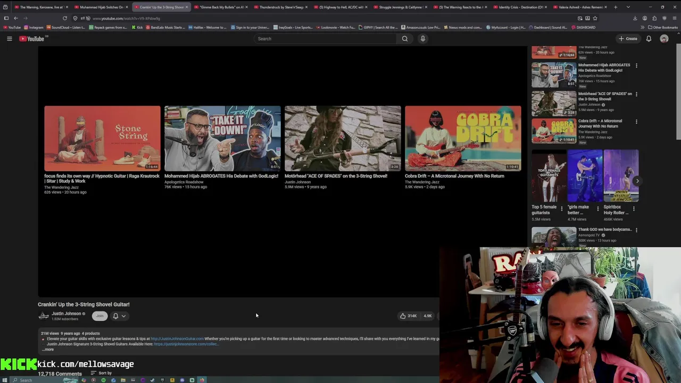Viewport: 681px width, 383px height.
Task: Play the 'Stone String' end-screen video
Action: tap(102, 138)
